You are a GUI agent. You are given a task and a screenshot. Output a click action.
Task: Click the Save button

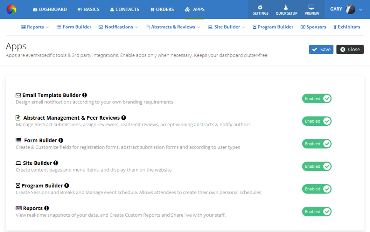point(321,49)
